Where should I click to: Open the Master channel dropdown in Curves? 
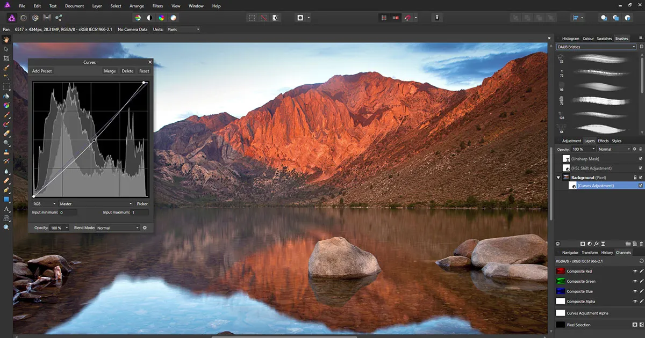point(96,204)
